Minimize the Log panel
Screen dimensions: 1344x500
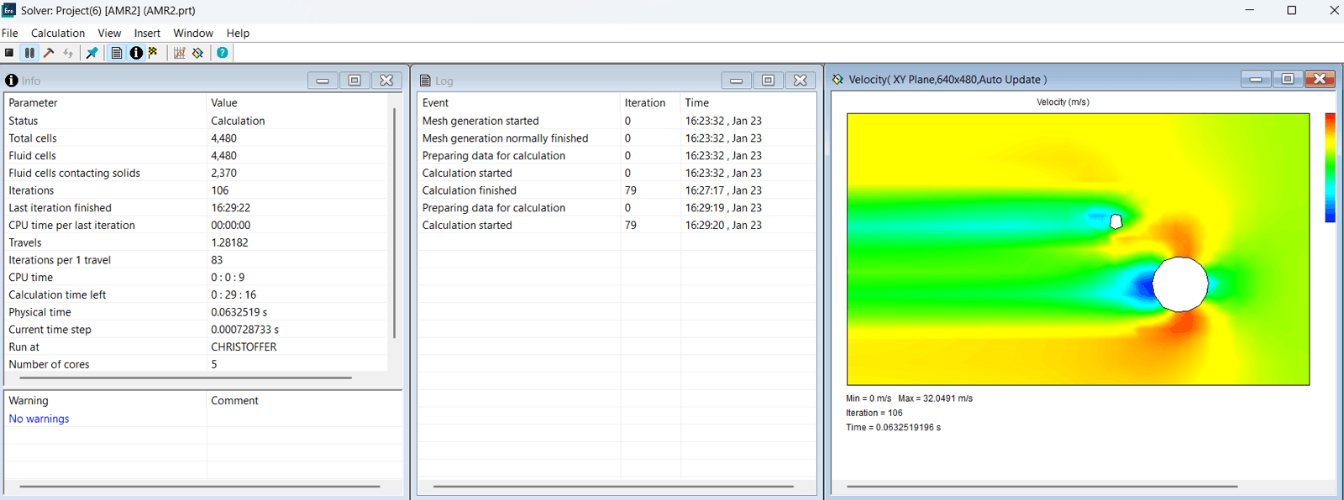(x=736, y=81)
